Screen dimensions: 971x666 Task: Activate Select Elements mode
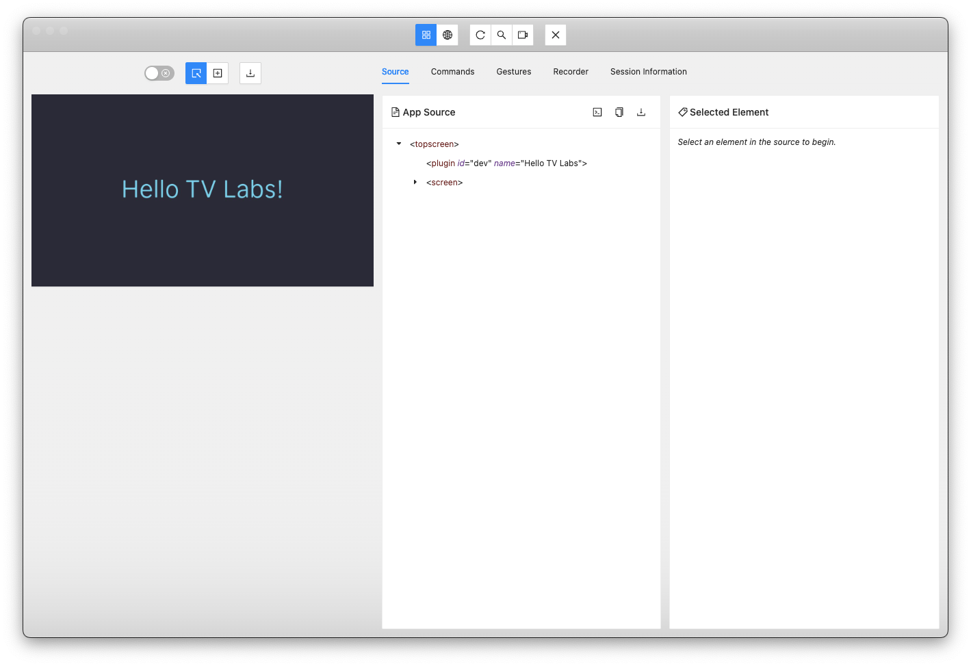pyautogui.click(x=196, y=73)
